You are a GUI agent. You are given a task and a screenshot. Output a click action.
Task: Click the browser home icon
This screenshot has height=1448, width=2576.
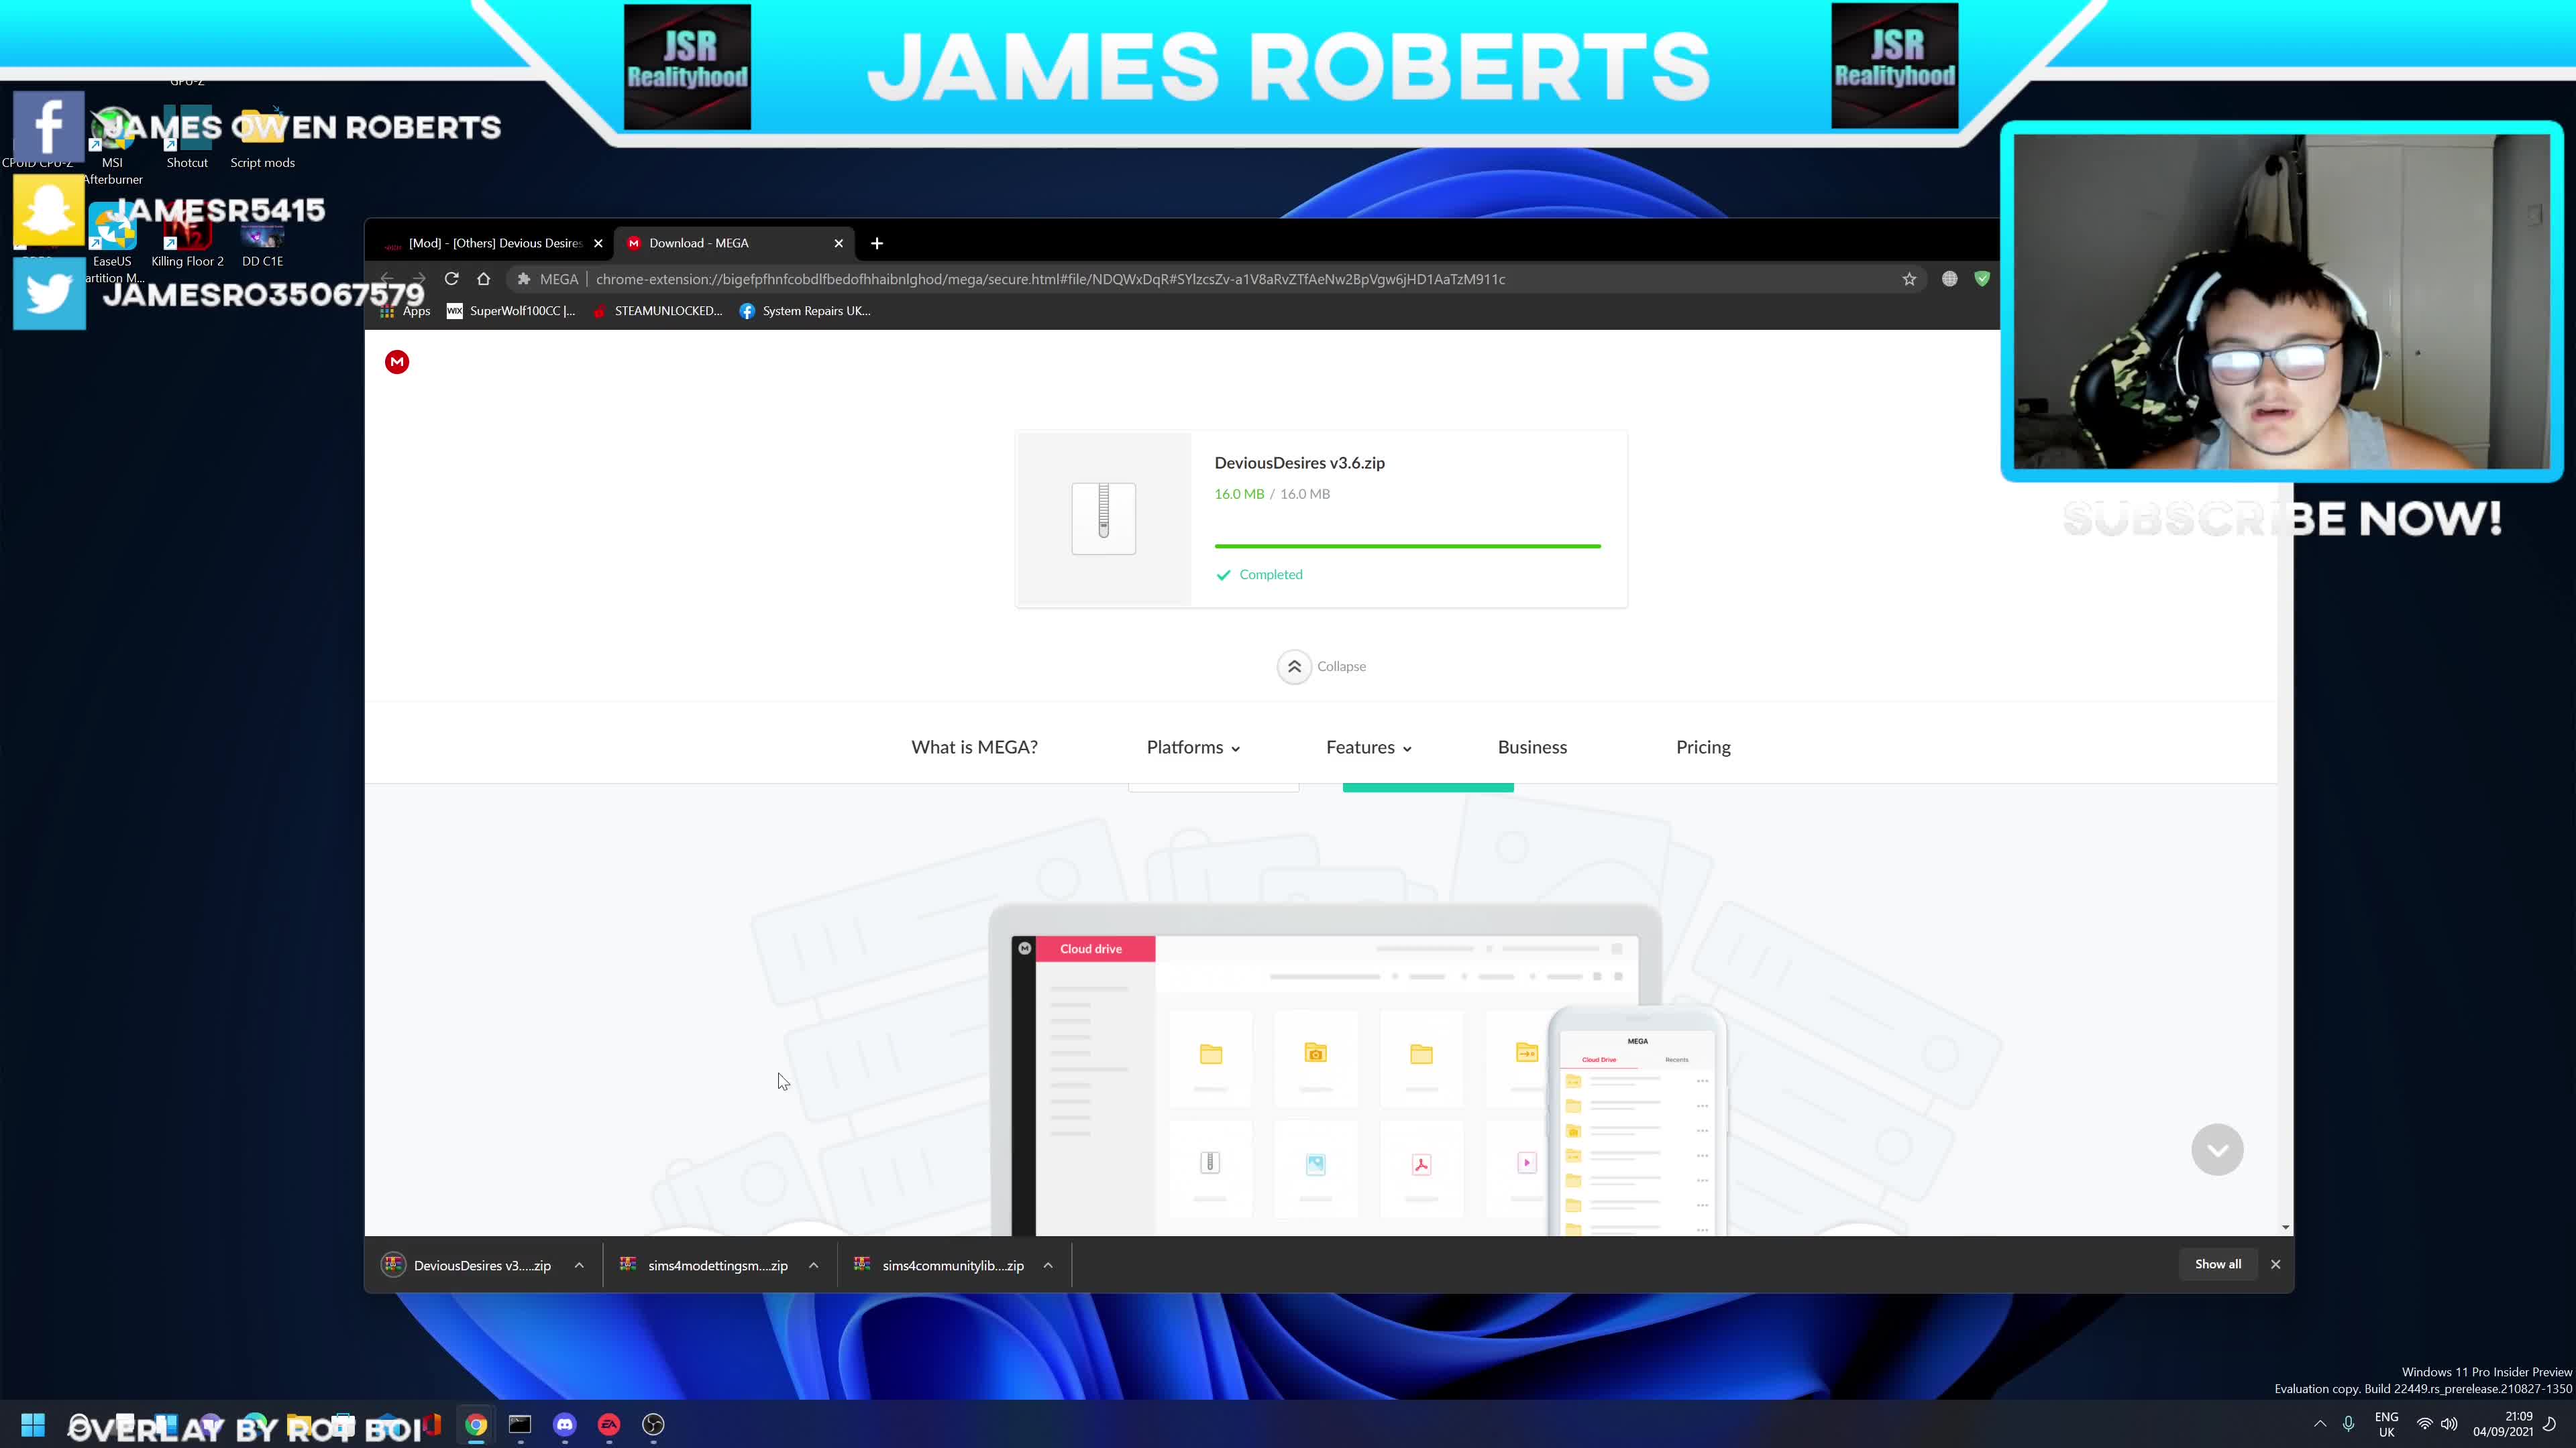pos(484,279)
